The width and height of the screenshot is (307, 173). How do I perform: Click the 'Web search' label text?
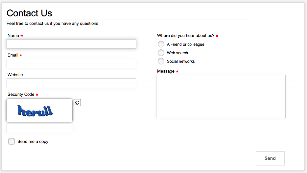177,53
